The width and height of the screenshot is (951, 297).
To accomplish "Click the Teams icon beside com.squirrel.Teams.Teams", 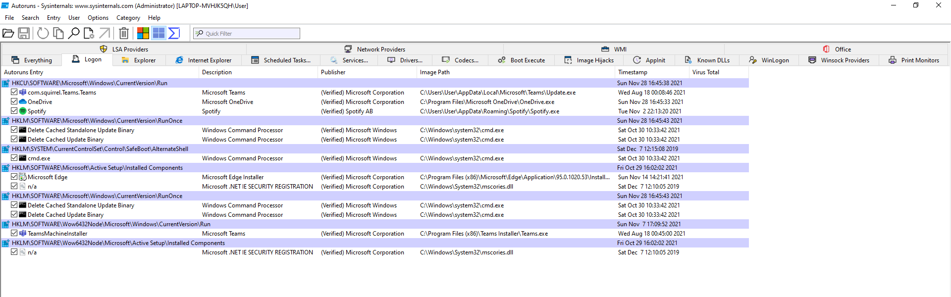I will [23, 93].
